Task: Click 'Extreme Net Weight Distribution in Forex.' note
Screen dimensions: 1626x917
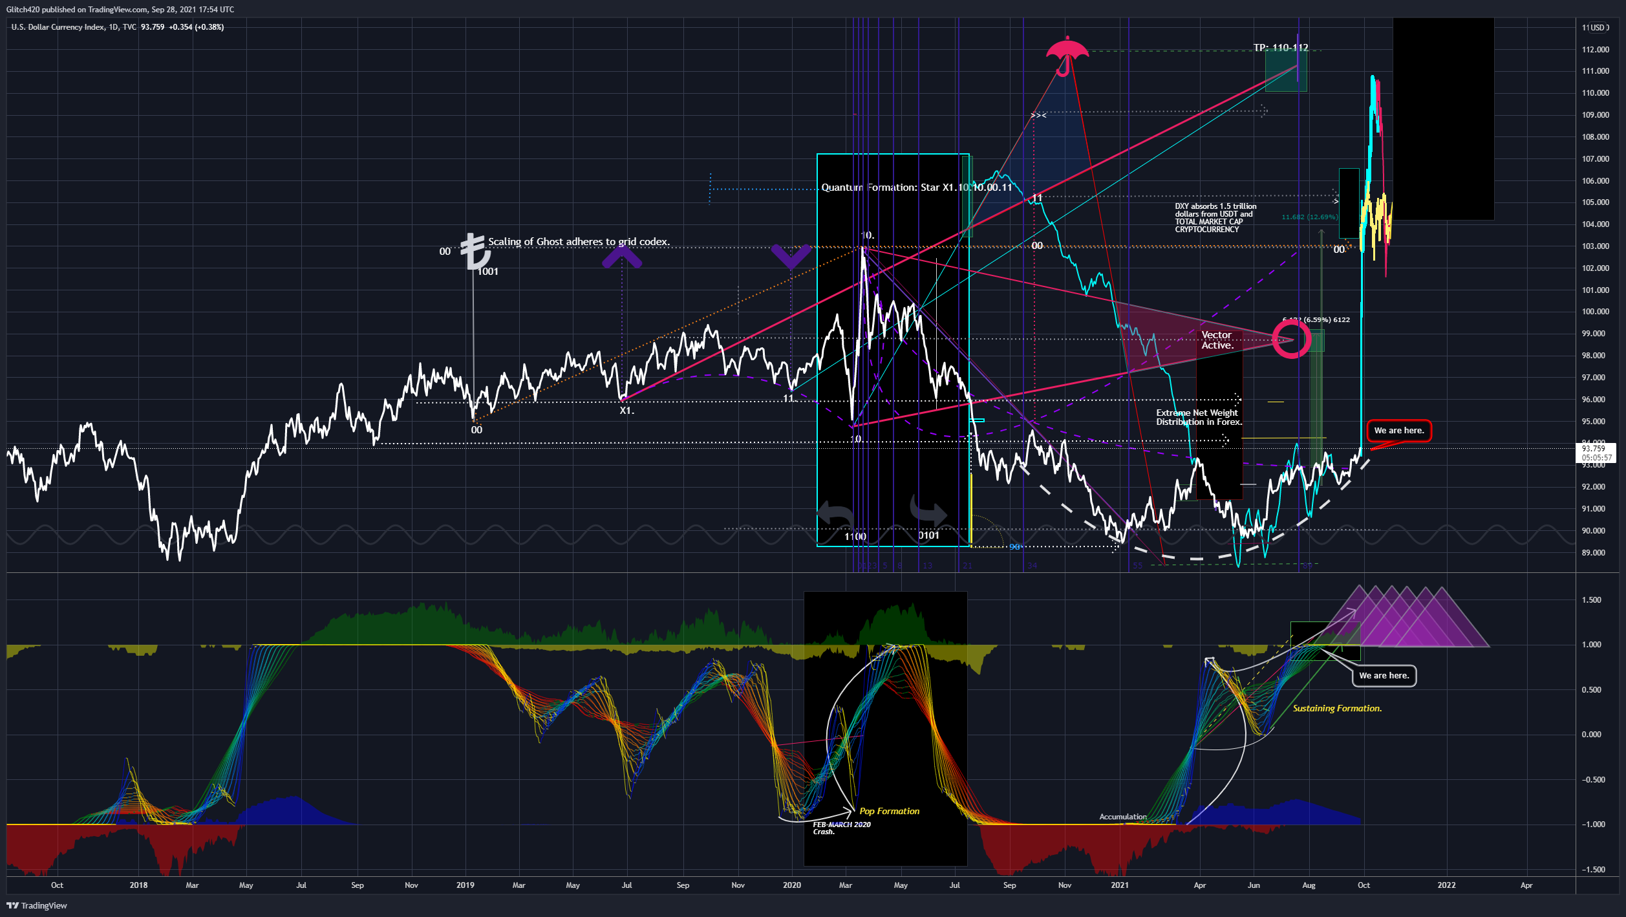Action: click(1199, 417)
